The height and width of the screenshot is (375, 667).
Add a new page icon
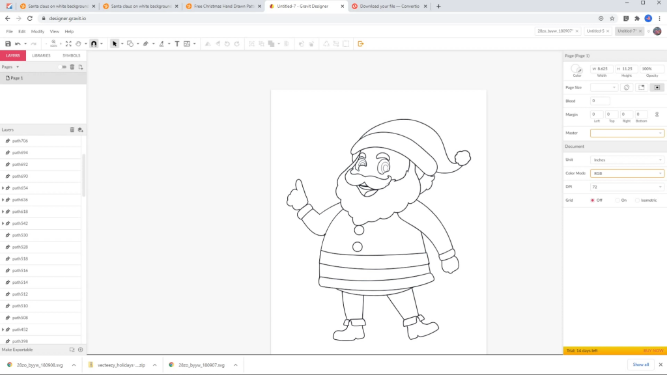click(81, 67)
